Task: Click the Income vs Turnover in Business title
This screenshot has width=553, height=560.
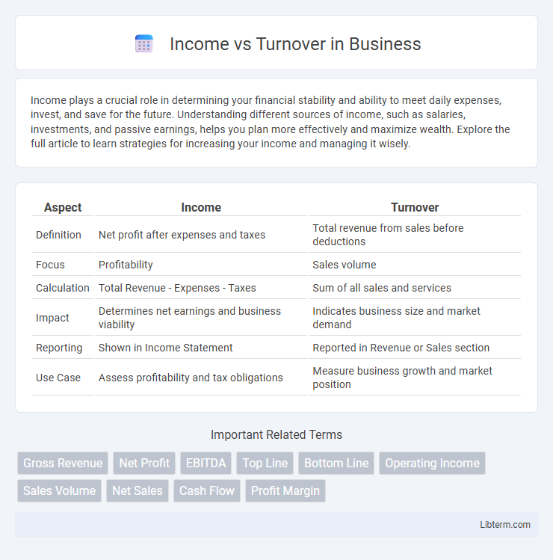Action: pos(295,44)
